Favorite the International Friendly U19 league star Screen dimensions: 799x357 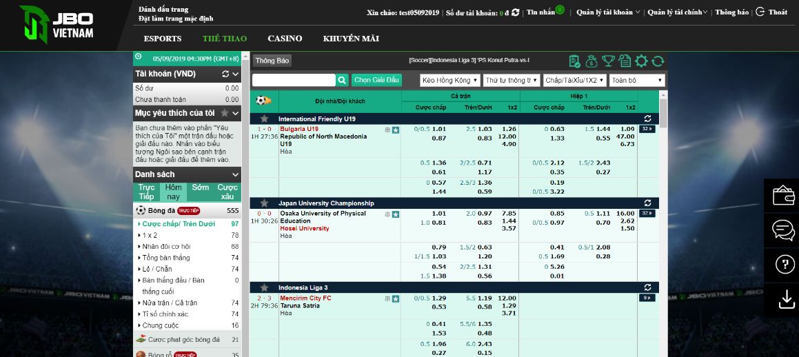tap(264, 119)
